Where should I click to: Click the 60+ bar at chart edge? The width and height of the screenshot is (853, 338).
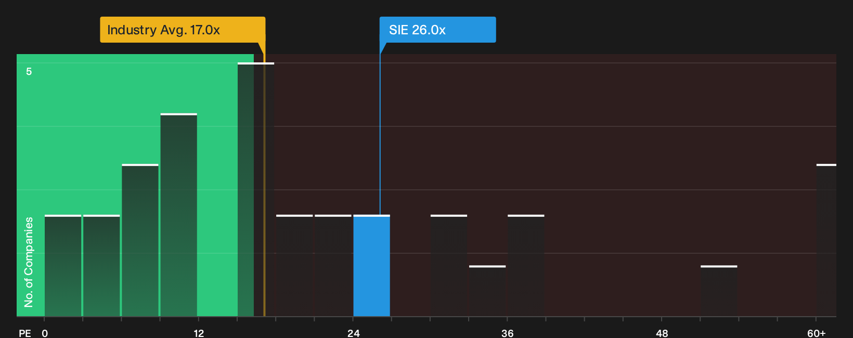[x=826, y=240]
